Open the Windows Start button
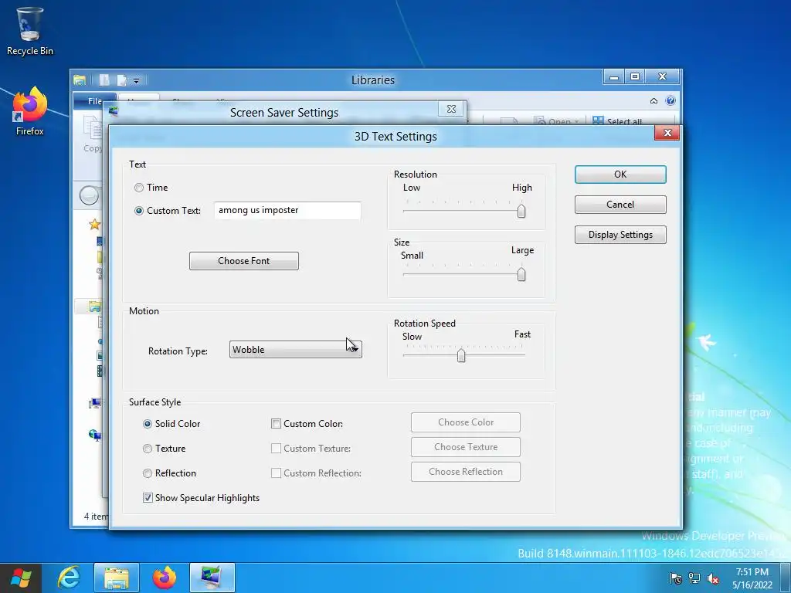 pyautogui.click(x=21, y=578)
